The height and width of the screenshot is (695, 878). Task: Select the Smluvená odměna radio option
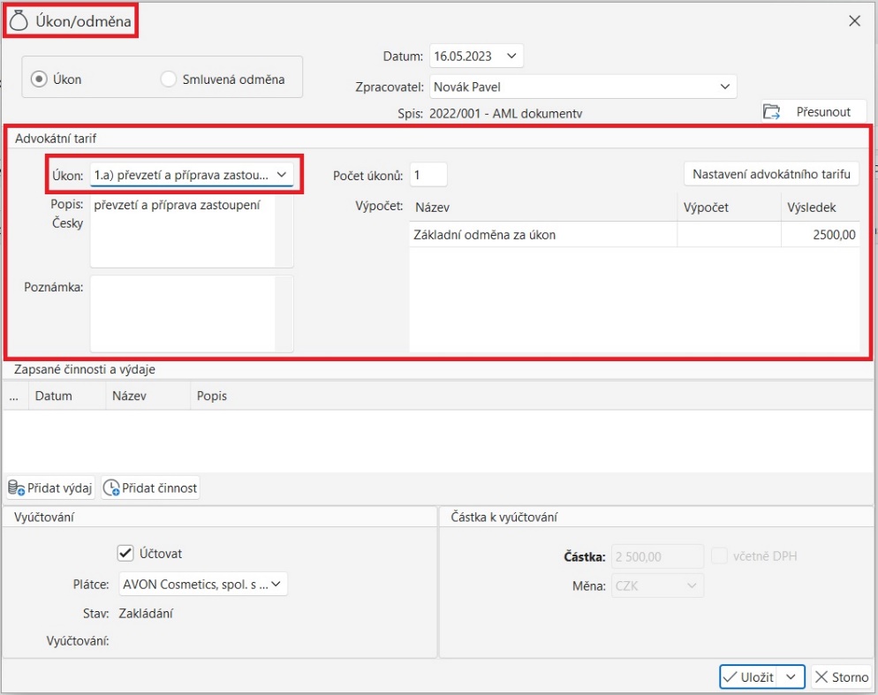point(169,79)
